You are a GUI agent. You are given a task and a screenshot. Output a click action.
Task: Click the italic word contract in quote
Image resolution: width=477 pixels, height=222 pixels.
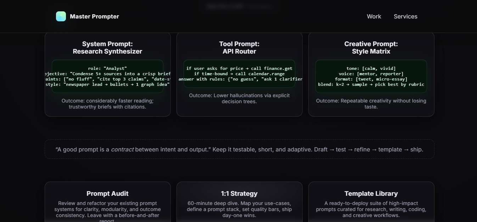(x=122, y=149)
